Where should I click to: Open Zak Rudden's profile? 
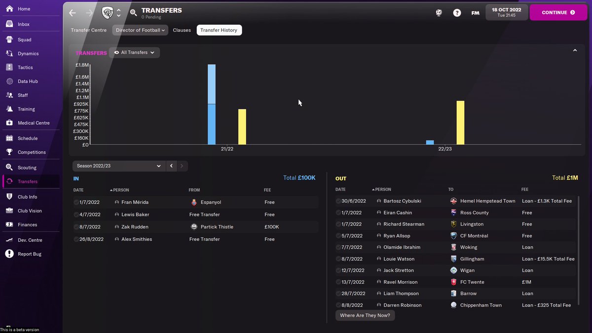(135, 227)
